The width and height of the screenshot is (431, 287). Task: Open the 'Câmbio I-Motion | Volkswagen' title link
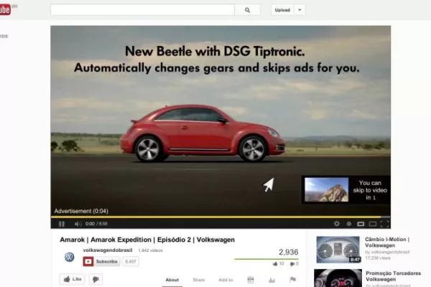387,243
